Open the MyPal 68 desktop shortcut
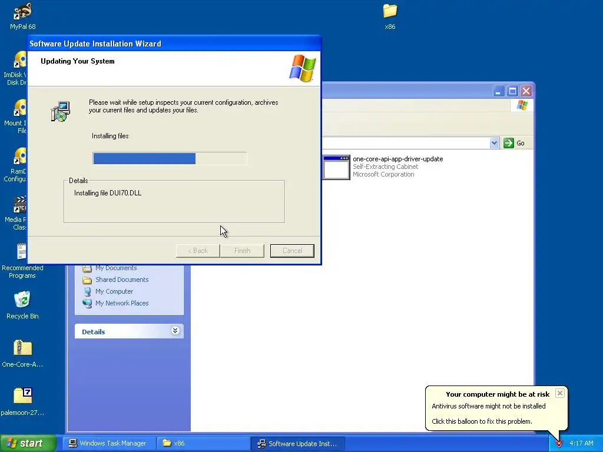This screenshot has width=603, height=452. coord(22,16)
